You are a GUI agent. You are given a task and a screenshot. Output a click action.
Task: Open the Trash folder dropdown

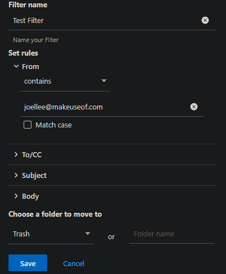51,234
